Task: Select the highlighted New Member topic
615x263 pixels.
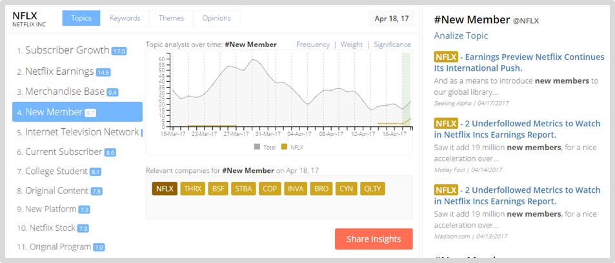Action: coord(77,112)
